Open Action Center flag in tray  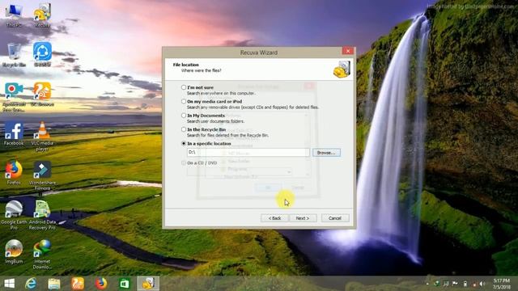pos(455,284)
